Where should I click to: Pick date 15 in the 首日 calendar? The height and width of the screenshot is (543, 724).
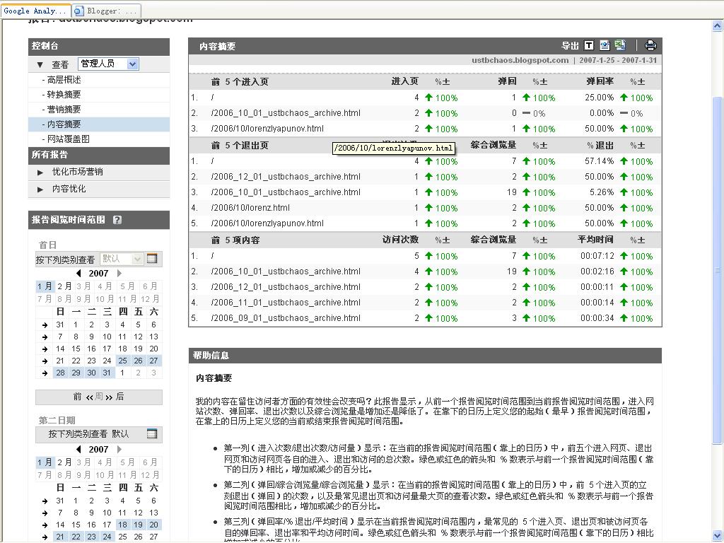coord(76,349)
